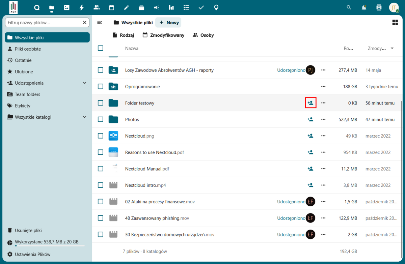Open the Rodzaj filter dropdown
This screenshot has height=264, width=405.
point(123,35)
